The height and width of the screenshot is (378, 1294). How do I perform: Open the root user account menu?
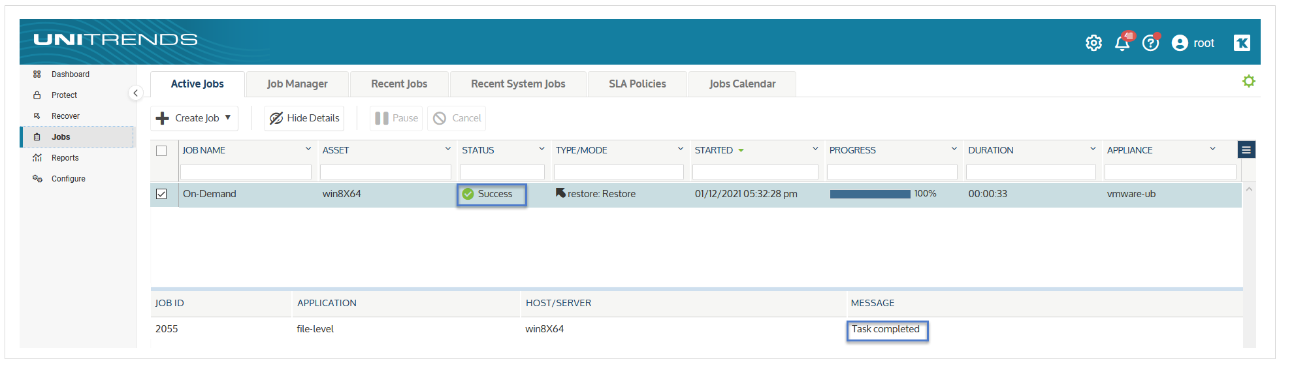point(1193,43)
